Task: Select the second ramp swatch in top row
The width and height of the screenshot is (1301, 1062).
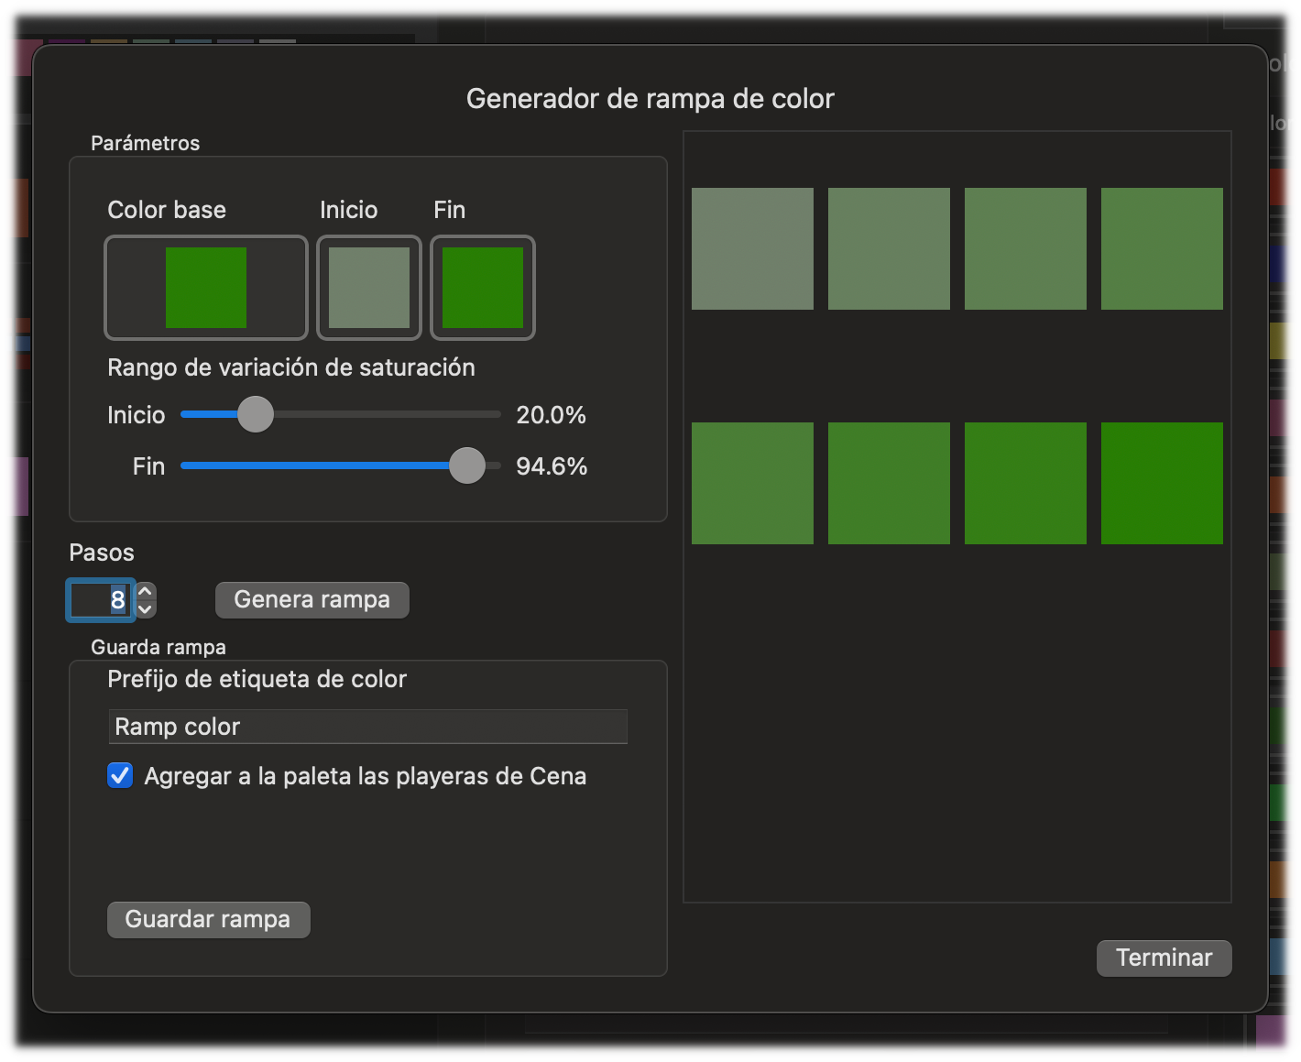Action: click(x=889, y=248)
